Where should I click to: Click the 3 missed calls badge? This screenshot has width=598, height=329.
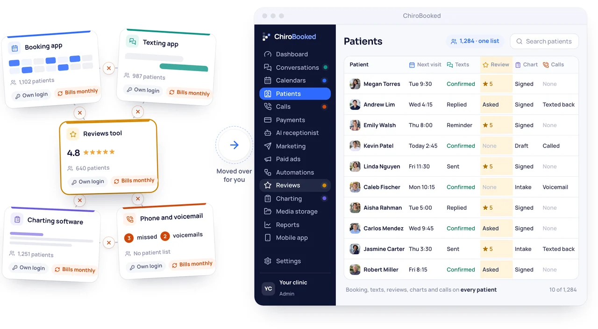pos(129,238)
